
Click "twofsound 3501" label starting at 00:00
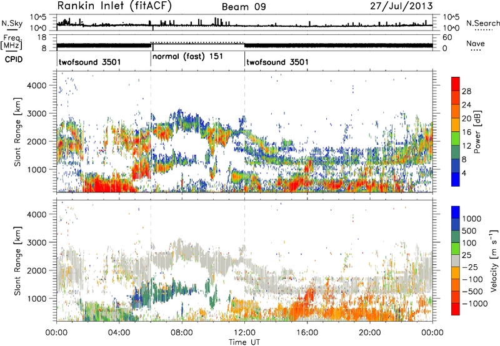click(x=89, y=62)
